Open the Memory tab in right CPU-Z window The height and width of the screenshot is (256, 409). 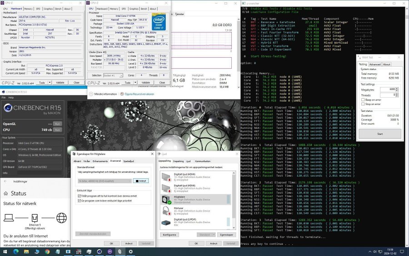point(114,9)
